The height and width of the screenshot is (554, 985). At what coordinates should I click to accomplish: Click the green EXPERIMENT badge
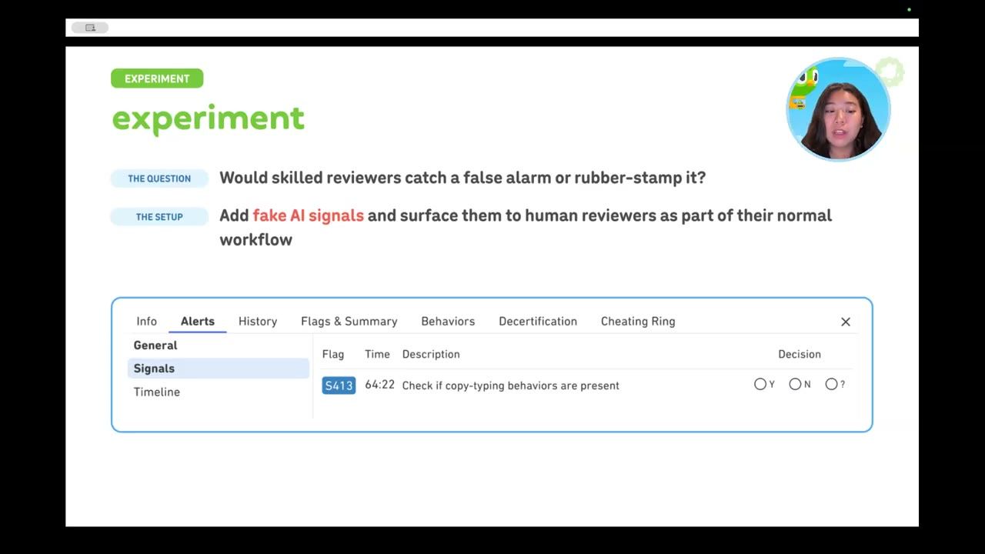click(x=157, y=78)
